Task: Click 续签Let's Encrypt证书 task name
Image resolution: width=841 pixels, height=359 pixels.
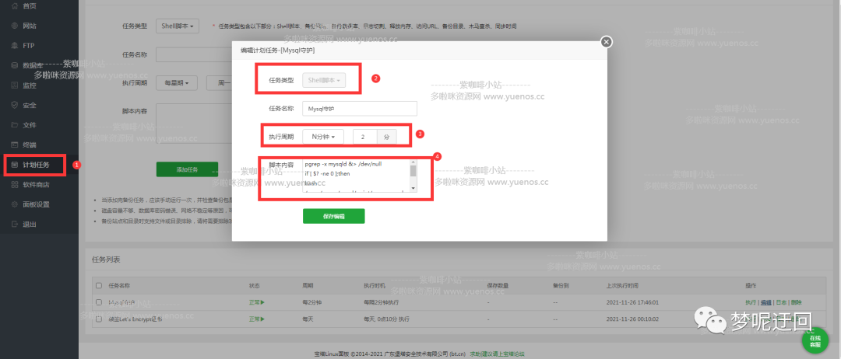Action: (x=134, y=319)
